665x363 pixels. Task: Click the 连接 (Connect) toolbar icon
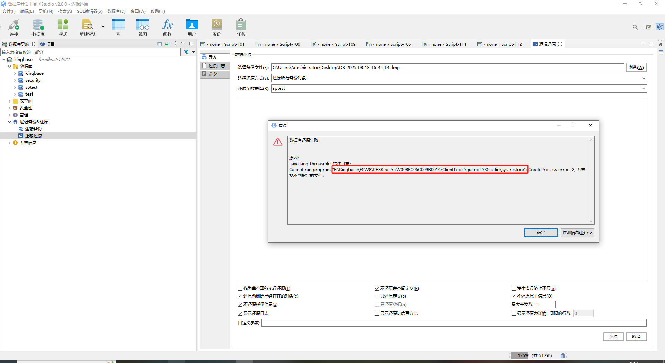(14, 27)
